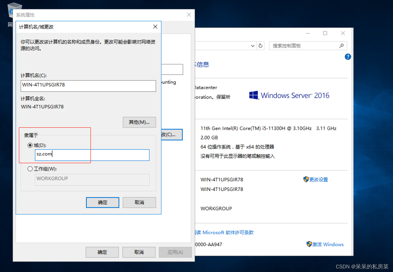This screenshot has width=393, height=272.
Task: Select the 工作组(W) radio button
Action: [x=30, y=169]
